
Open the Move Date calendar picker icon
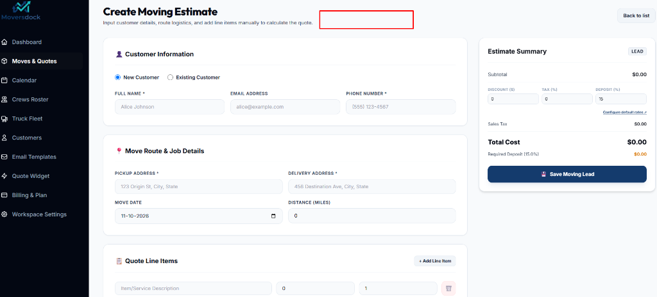coord(273,216)
